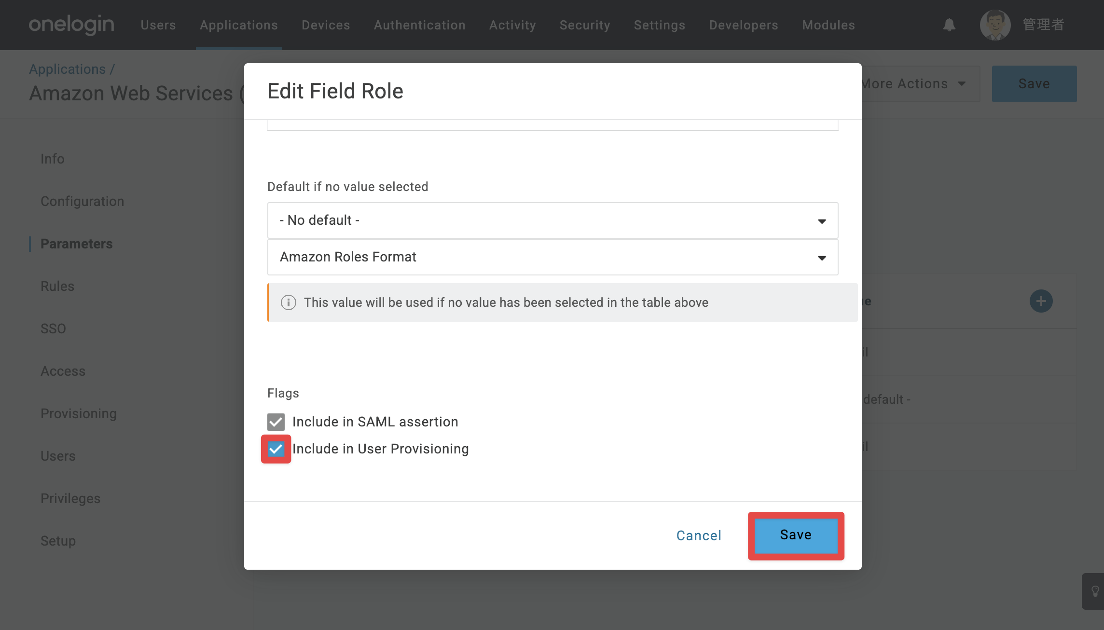Select the Parameters sidebar tab
The width and height of the screenshot is (1104, 630).
pyautogui.click(x=76, y=244)
